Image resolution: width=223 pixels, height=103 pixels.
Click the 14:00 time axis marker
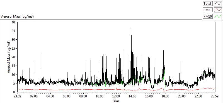[133, 96]
